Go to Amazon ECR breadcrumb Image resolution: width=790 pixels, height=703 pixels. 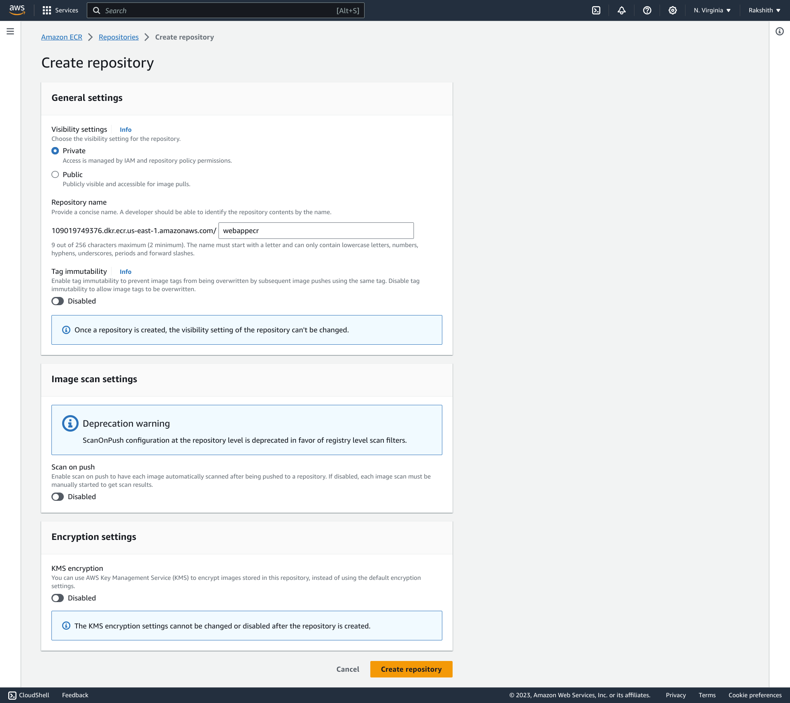pos(62,37)
